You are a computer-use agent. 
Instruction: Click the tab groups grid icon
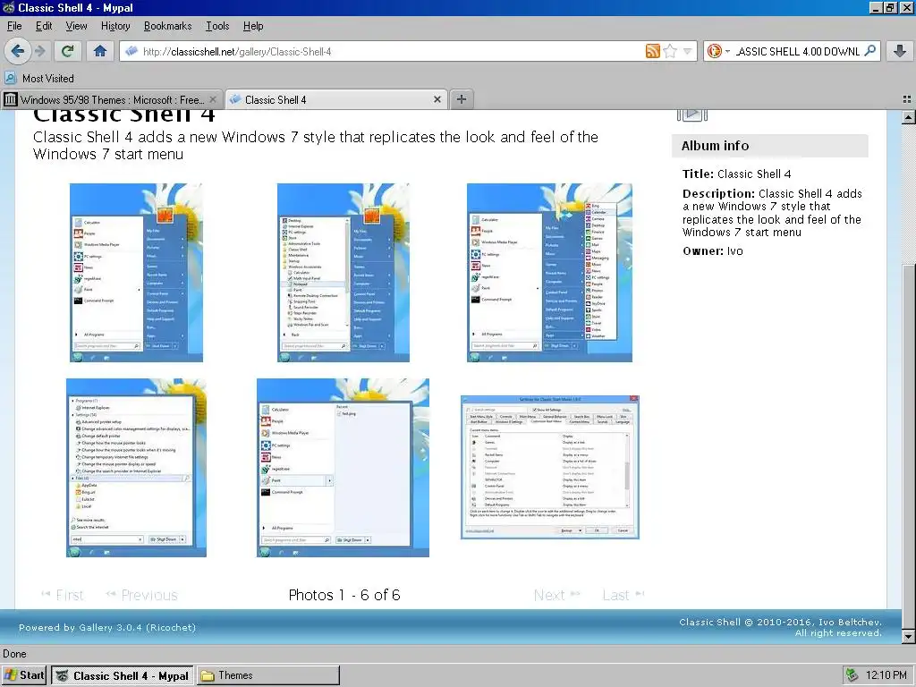[x=907, y=100]
